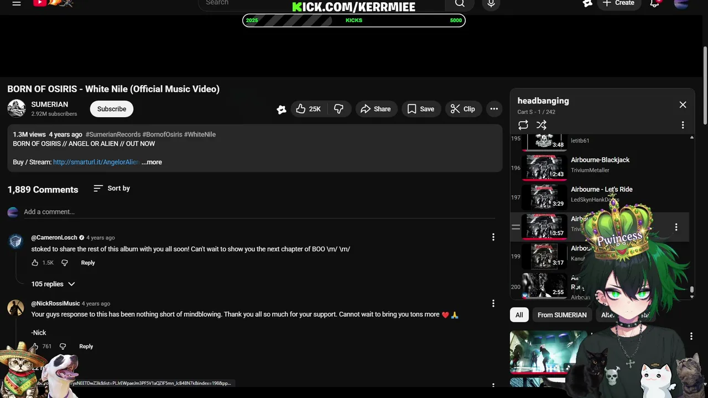Save video to a playlist

point(421,109)
